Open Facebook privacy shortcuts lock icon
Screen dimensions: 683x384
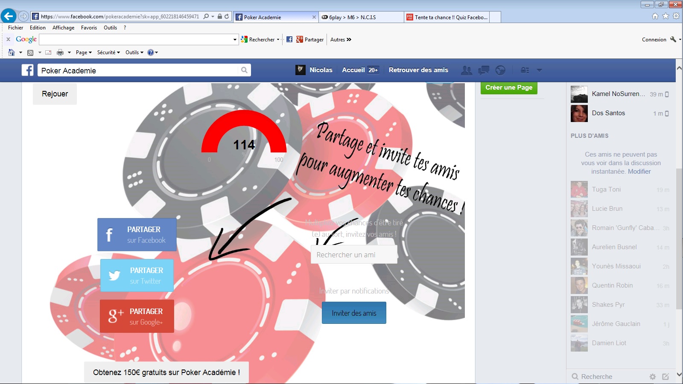pos(525,70)
